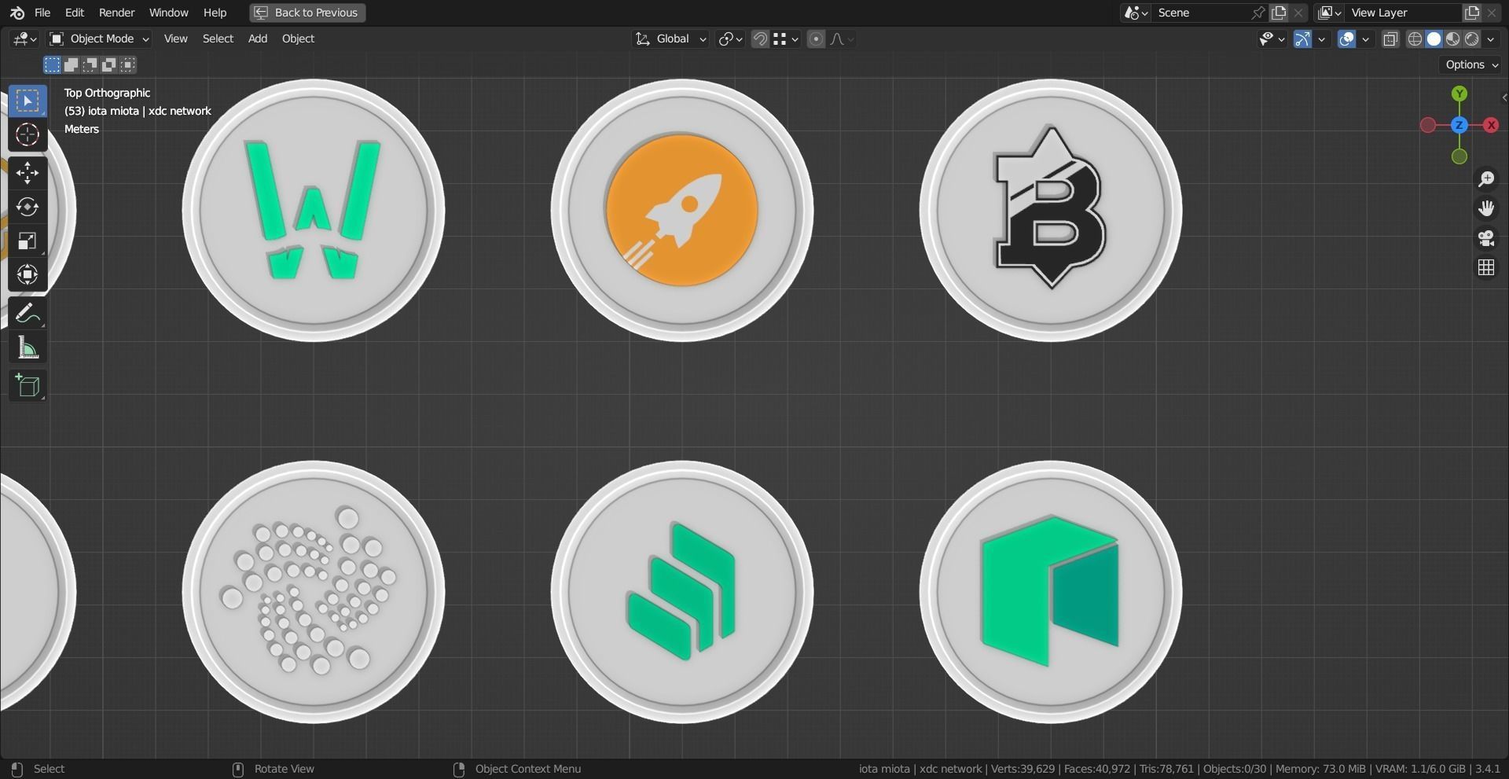Open the Edit menu
This screenshot has height=779, width=1509.
tap(75, 13)
